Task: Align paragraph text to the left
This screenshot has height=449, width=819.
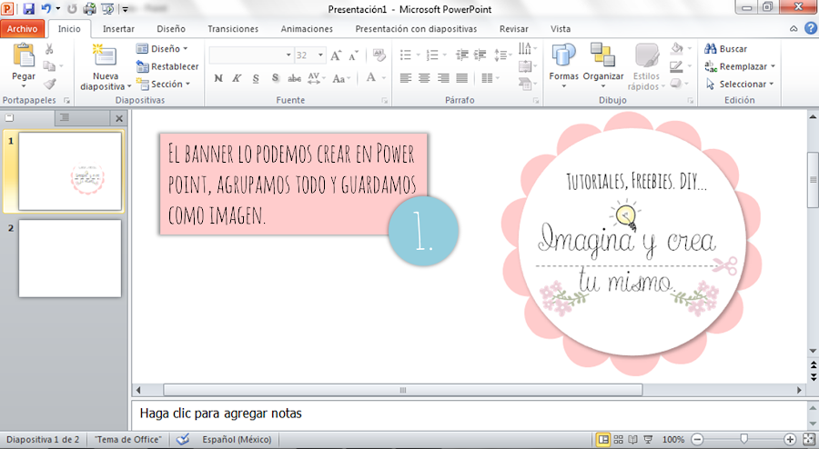Action: 405,78
